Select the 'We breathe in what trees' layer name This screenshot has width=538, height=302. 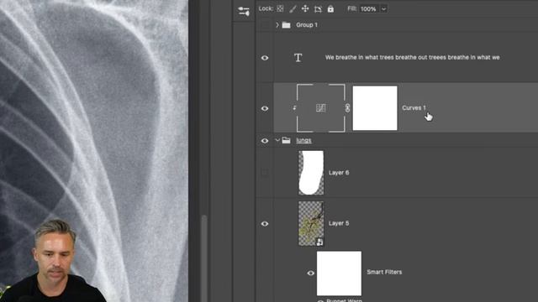[412, 58]
